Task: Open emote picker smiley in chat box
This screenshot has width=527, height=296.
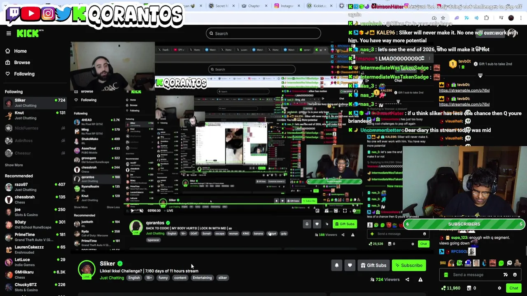Action: point(515,275)
